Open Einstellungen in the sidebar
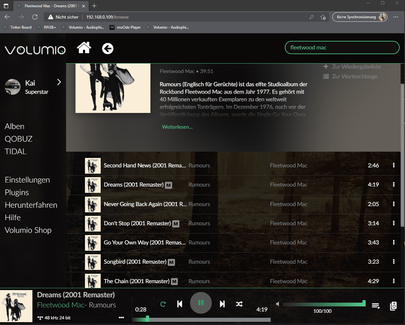The width and height of the screenshot is (405, 325). (27, 180)
